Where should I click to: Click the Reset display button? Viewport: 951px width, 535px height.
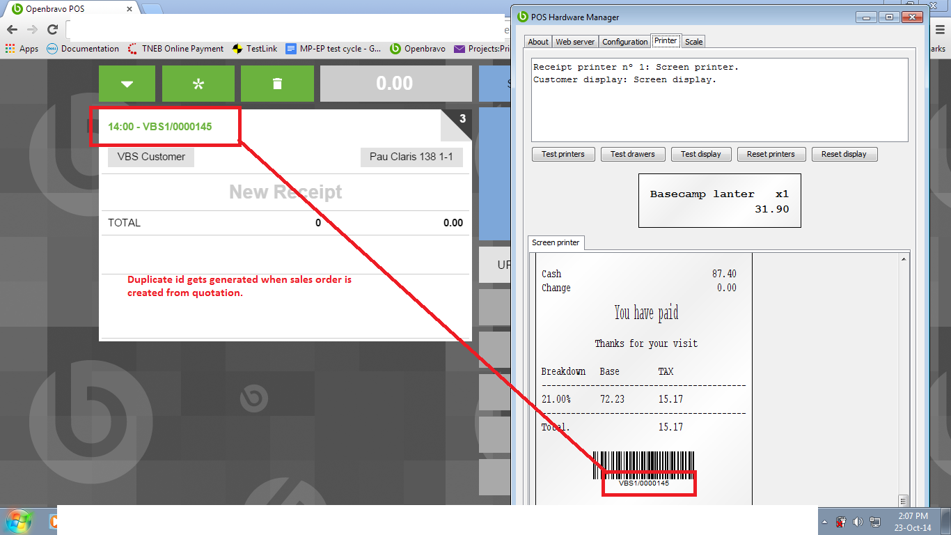click(x=844, y=154)
